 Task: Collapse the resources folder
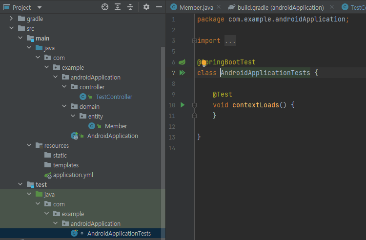[29, 145]
